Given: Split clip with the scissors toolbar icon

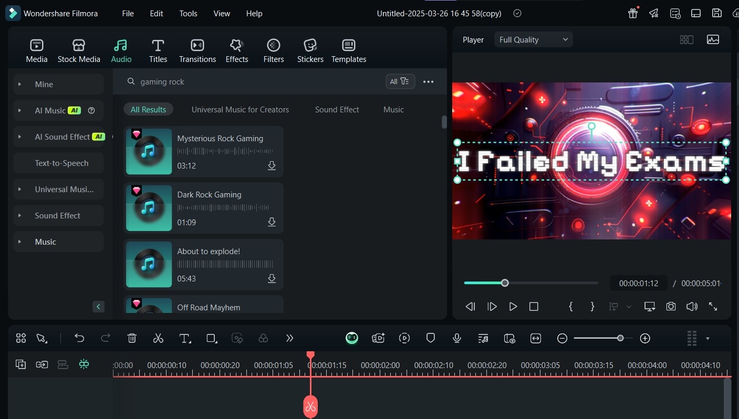Looking at the screenshot, I should (158, 338).
